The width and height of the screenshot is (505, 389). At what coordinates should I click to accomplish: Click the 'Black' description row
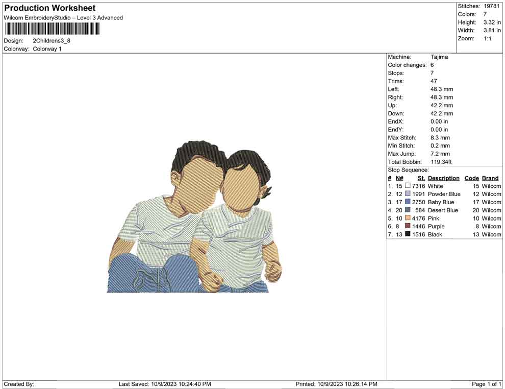tap(435, 234)
